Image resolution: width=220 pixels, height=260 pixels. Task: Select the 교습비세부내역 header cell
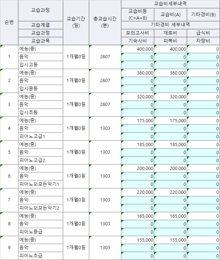(x=170, y=3)
